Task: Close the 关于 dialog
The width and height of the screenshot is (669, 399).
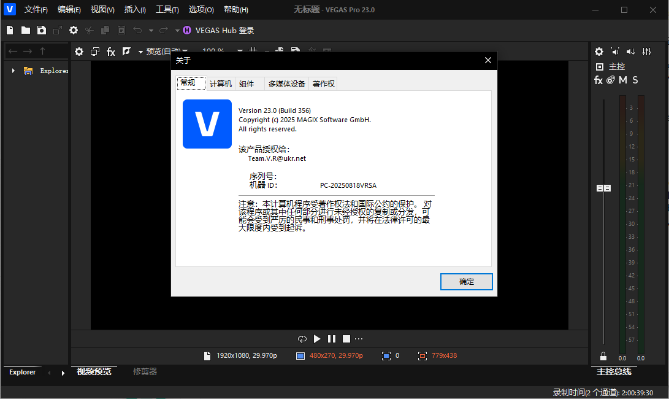Action: 488,60
